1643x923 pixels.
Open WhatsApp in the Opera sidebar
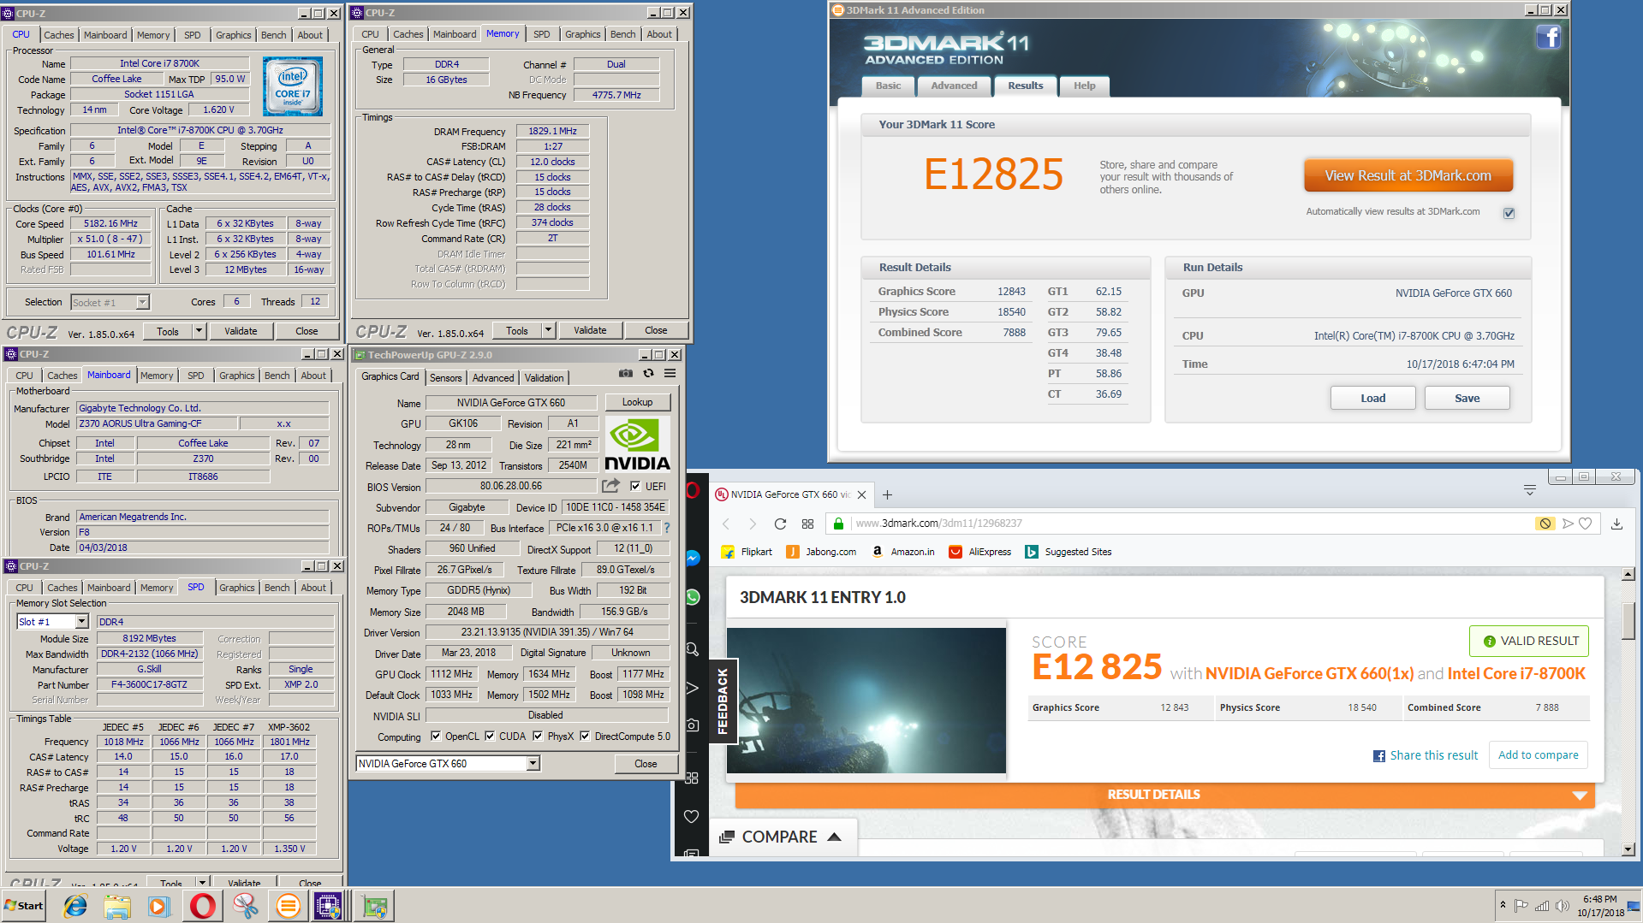(x=693, y=597)
